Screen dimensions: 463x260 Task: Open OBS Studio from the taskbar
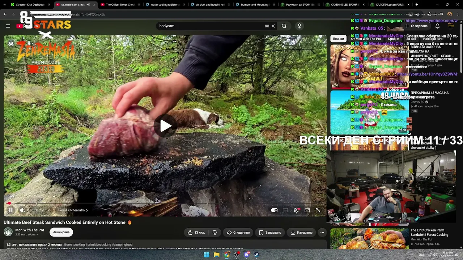[237, 255]
